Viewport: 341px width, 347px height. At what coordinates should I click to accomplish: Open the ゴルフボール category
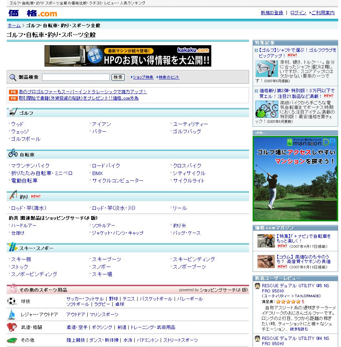tap(26, 139)
